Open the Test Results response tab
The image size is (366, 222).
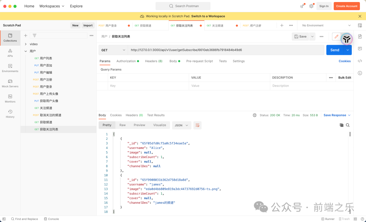[x=156, y=115]
